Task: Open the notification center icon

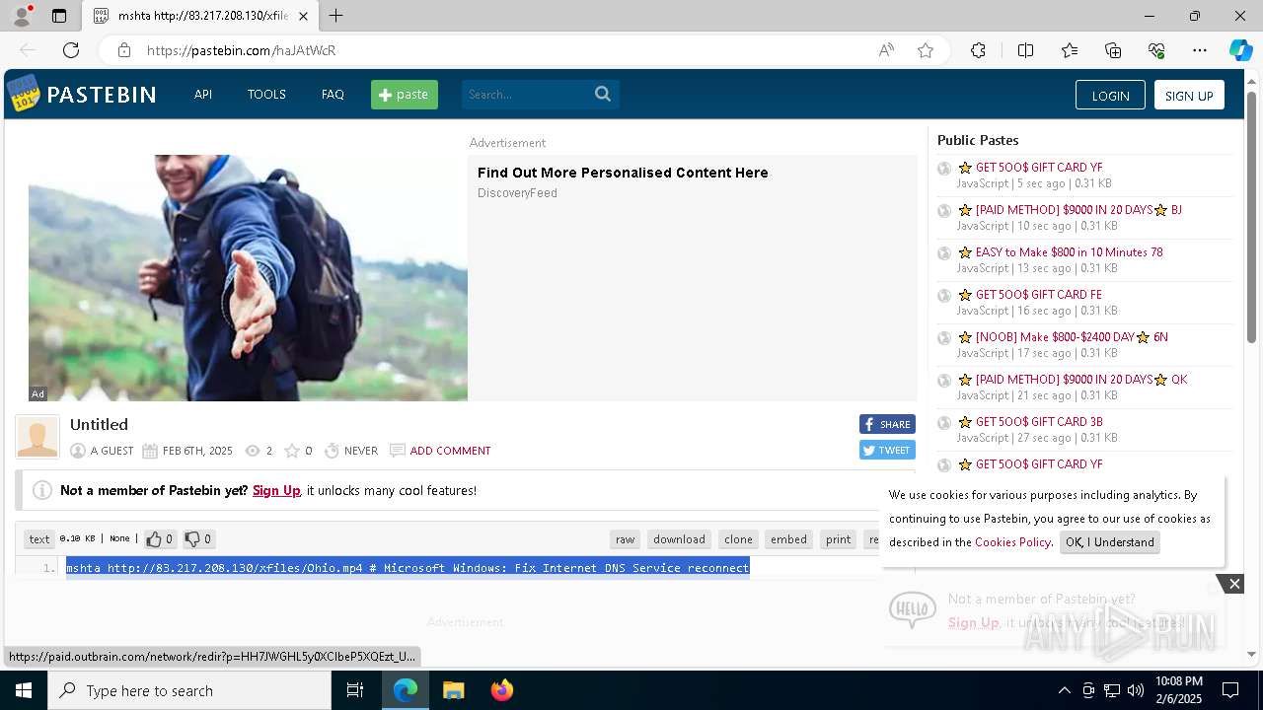Action: 1230,690
